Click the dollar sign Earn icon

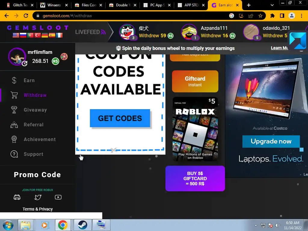point(14,80)
